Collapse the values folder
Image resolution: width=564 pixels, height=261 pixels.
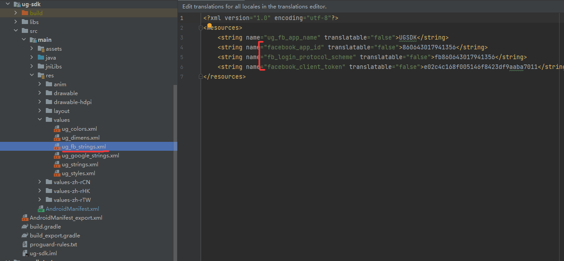pos(40,120)
